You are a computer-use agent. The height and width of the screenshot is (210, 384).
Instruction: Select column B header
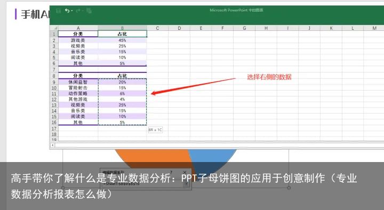point(122,28)
